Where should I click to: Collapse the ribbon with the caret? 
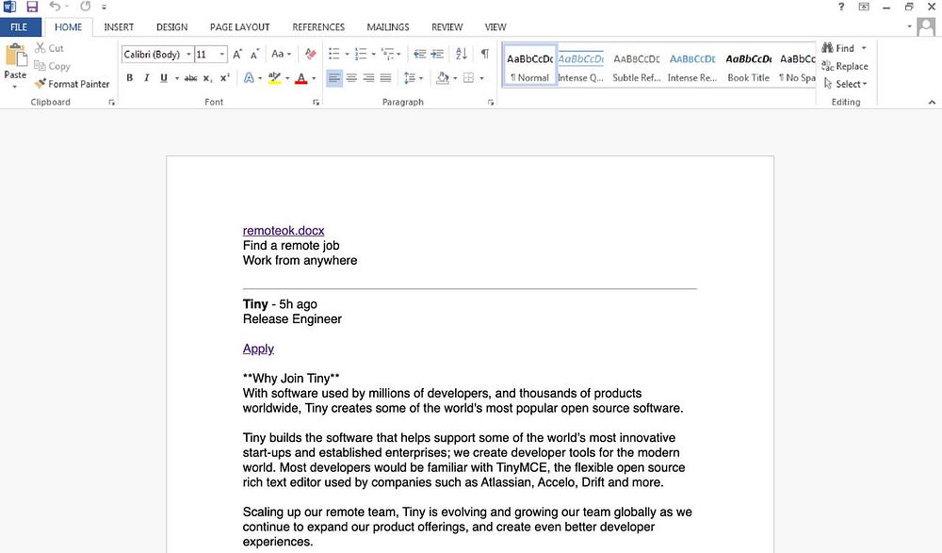pyautogui.click(x=932, y=102)
